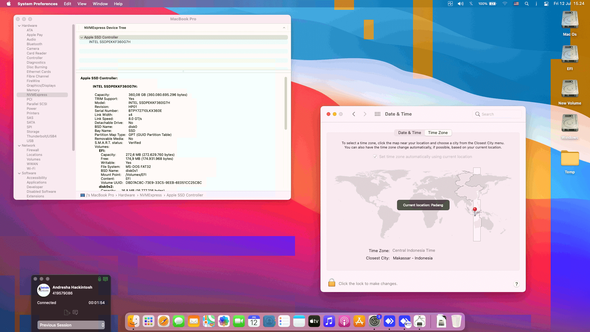This screenshot has height=332, width=590.
Task: Open the Window menu
Action: 100,4
